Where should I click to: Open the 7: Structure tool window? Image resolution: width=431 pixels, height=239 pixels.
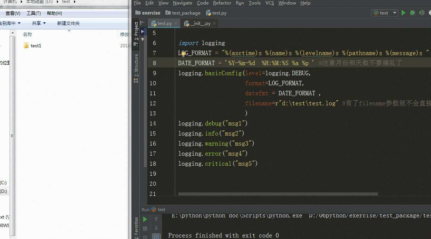[x=136, y=66]
